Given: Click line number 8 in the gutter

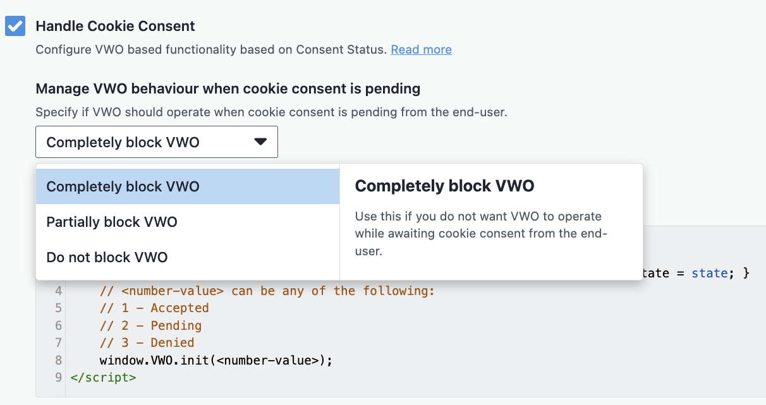Looking at the screenshot, I should (58, 360).
